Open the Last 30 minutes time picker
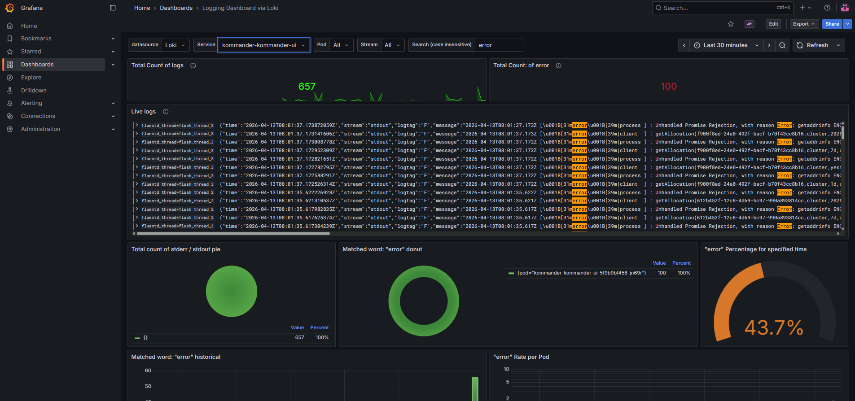This screenshot has height=401, width=855. (x=726, y=45)
